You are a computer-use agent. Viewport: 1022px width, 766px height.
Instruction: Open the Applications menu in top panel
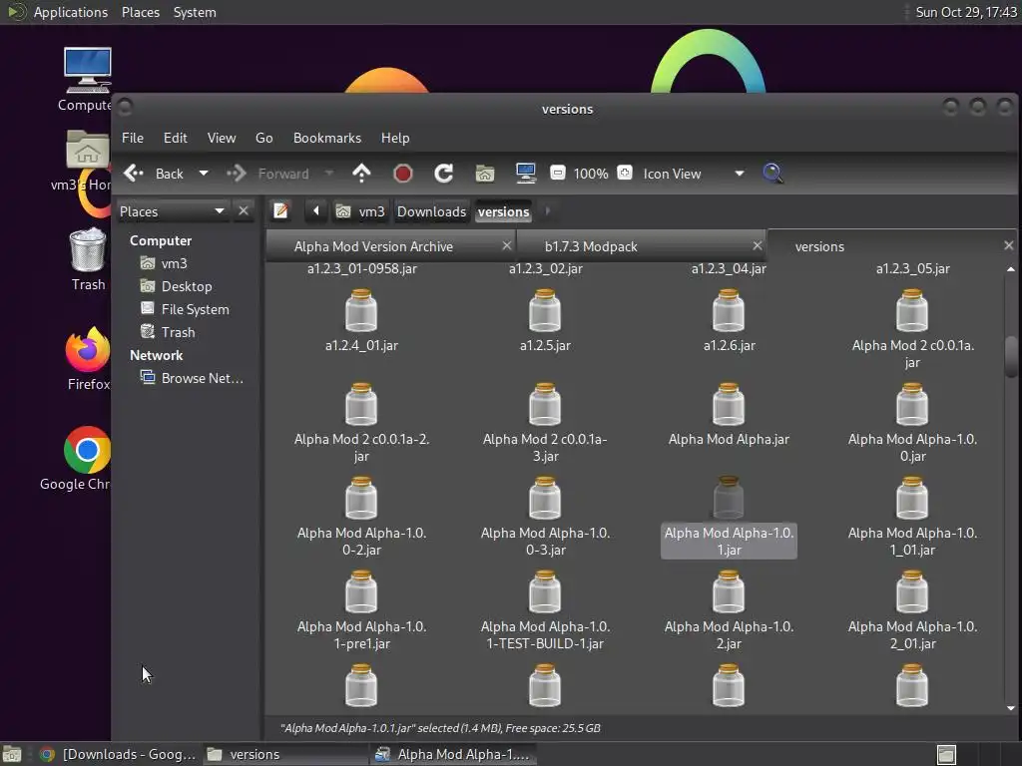[x=71, y=12]
